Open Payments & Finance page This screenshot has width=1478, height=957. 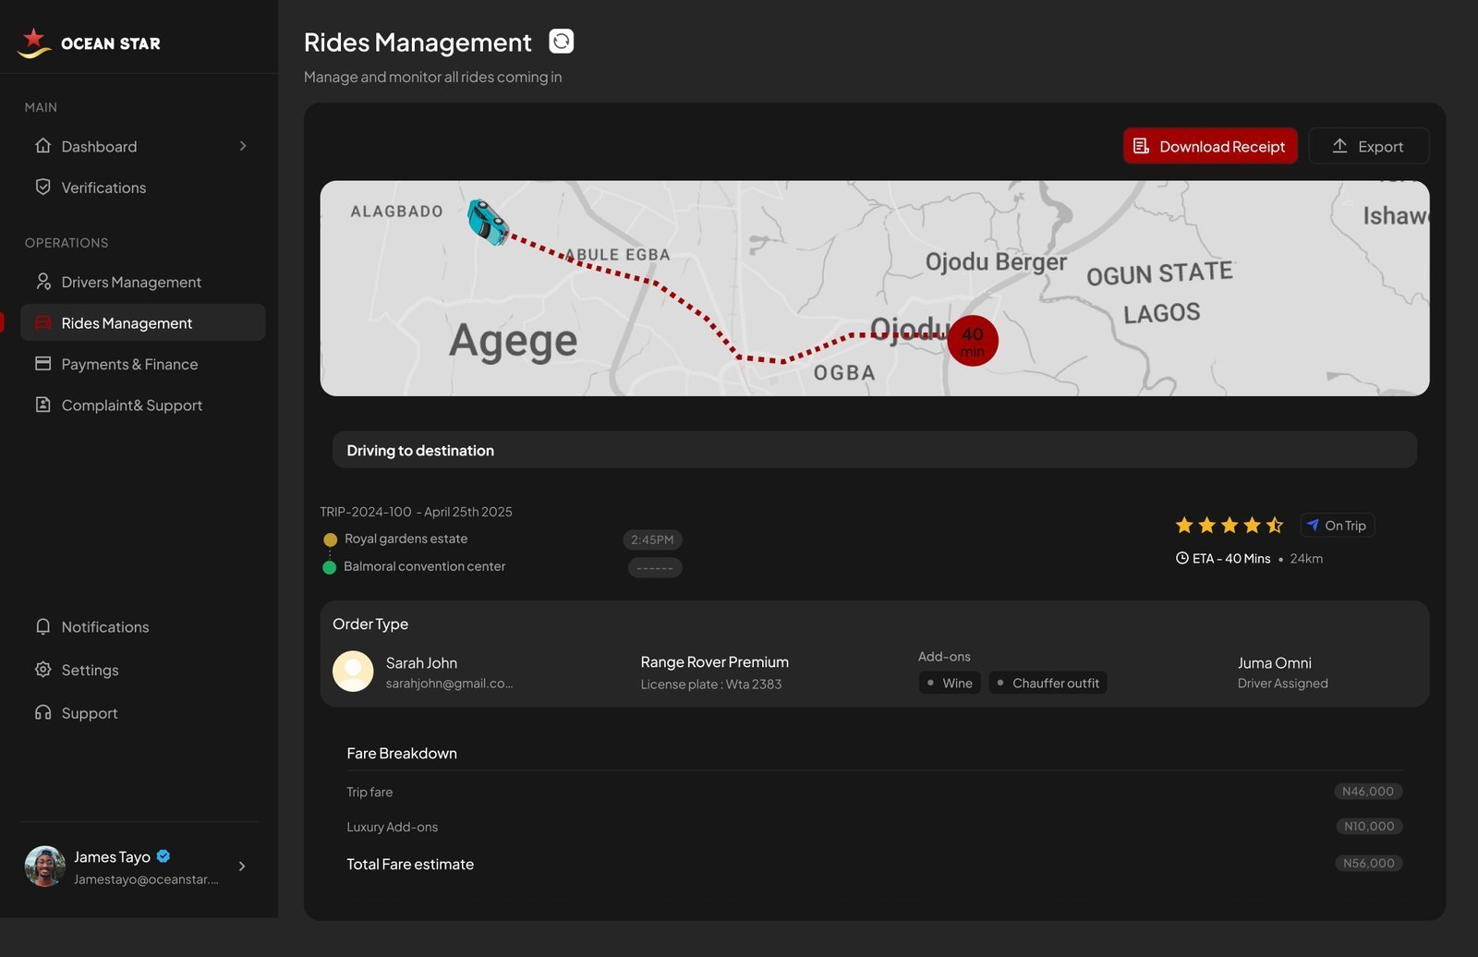pos(142,364)
